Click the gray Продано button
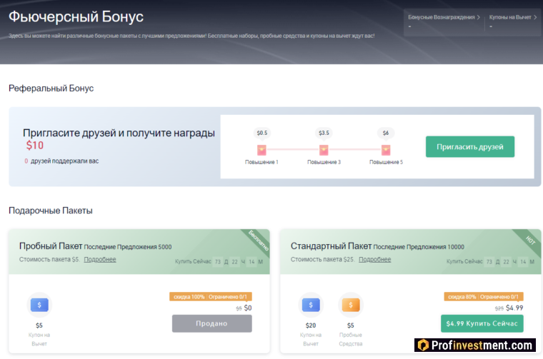This screenshot has height=359, width=543. click(212, 323)
